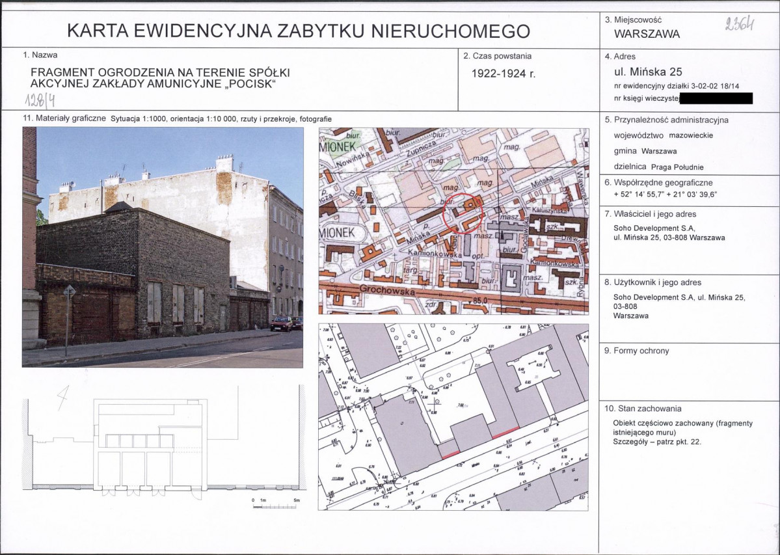Click the 'nr księgi wieczystej' label
Image resolution: width=780 pixels, height=555 pixels.
coord(647,98)
